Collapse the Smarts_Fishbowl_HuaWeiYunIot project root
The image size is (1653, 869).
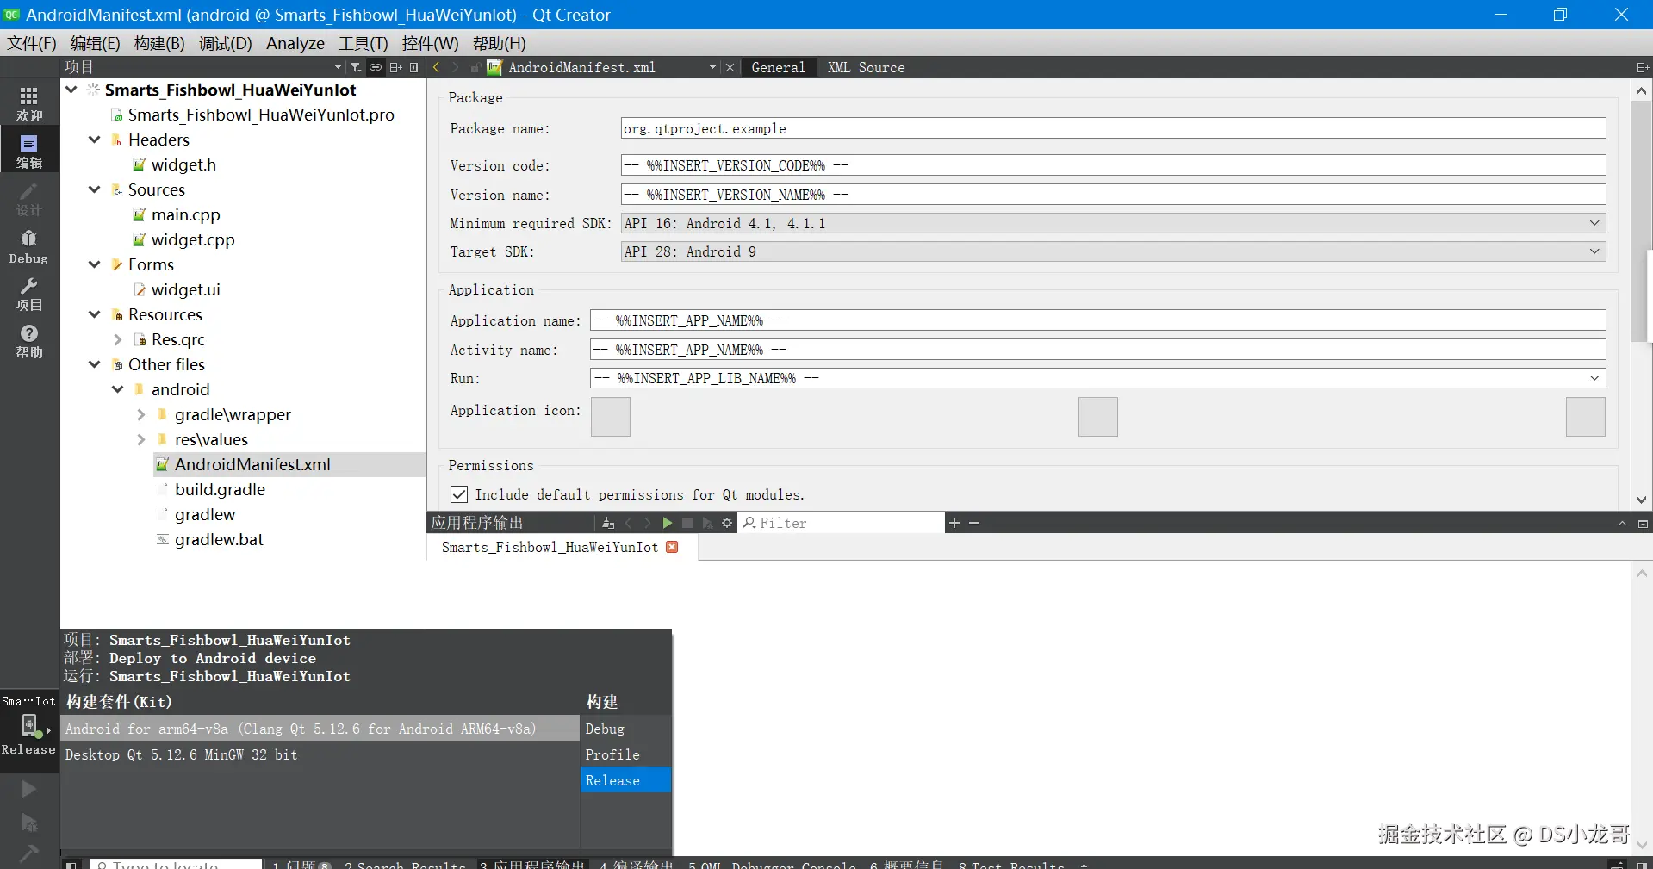point(71,90)
